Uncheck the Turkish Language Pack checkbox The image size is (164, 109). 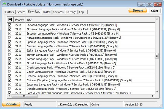point(10,55)
